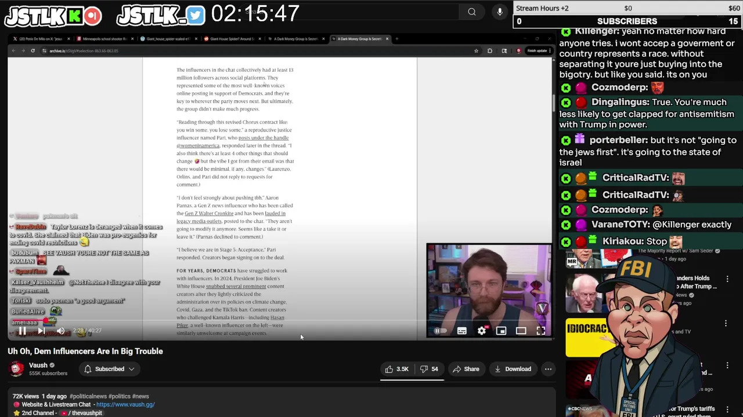Open the 'legacy media outlets' link
Image resolution: width=743 pixels, height=417 pixels.
tap(199, 221)
